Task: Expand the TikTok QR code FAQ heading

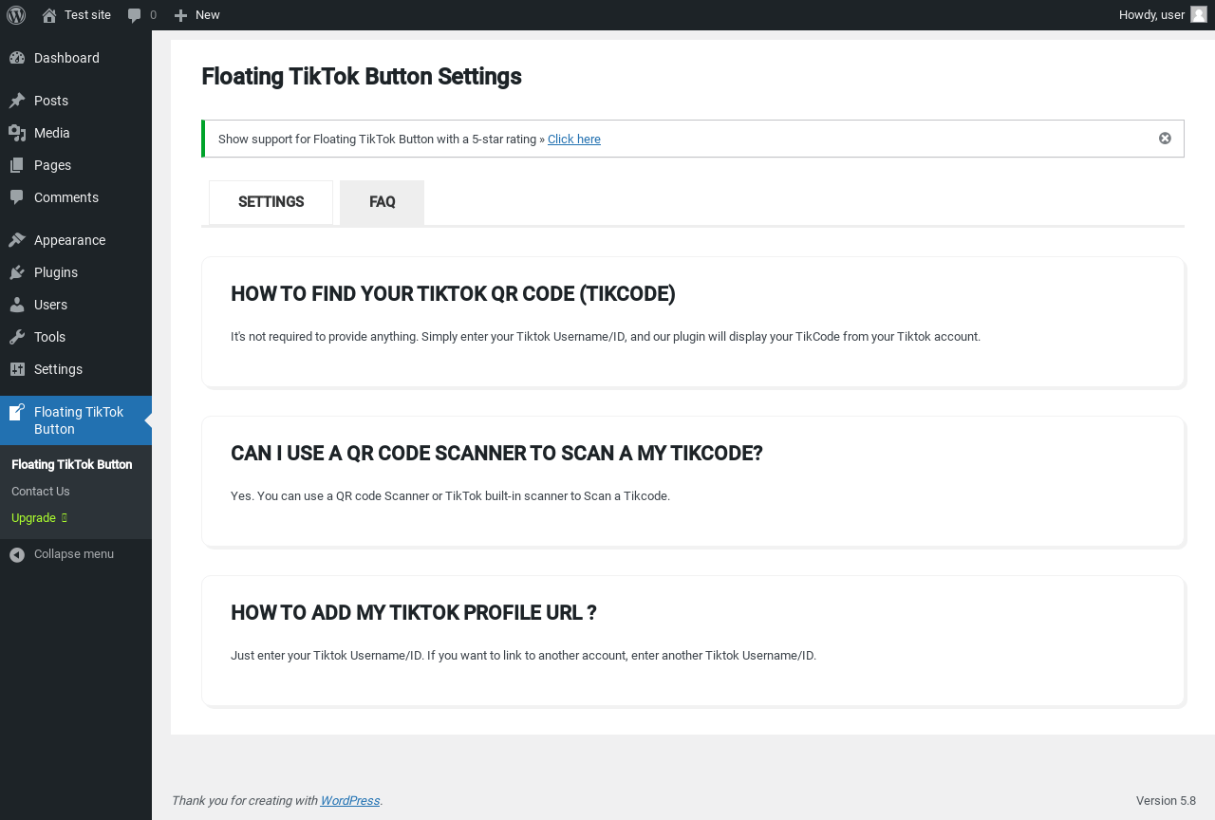Action: [453, 294]
